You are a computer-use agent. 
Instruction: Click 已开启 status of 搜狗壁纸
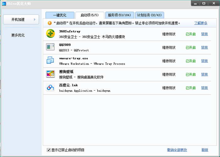coord(190,75)
